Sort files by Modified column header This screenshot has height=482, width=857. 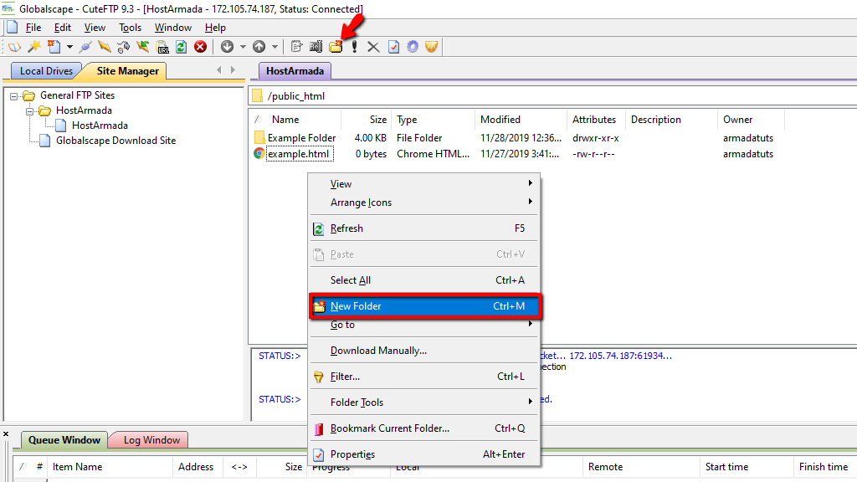tap(521, 120)
